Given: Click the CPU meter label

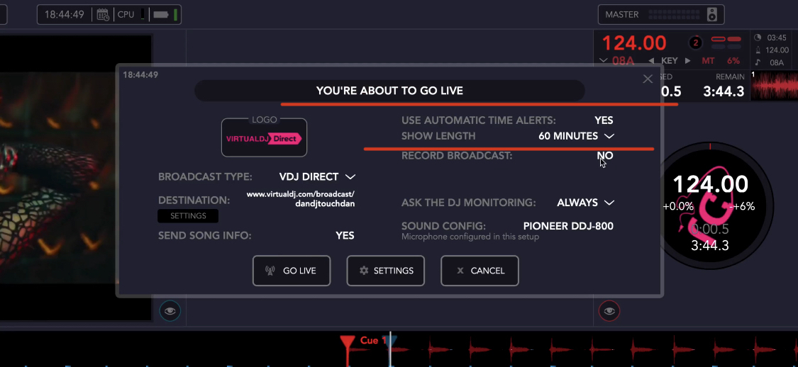Looking at the screenshot, I should coord(126,14).
